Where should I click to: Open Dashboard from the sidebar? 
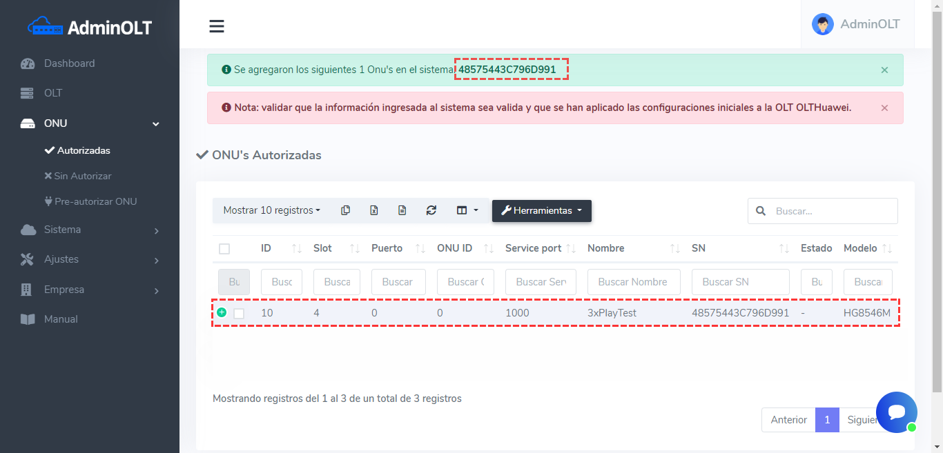point(69,63)
